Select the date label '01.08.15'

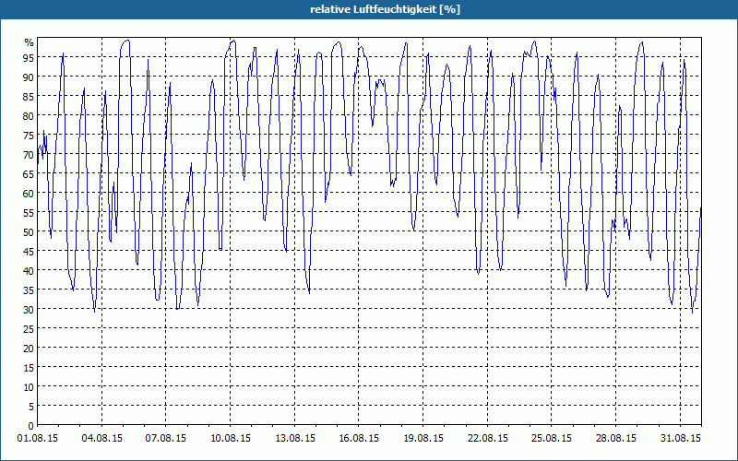[x=38, y=438]
